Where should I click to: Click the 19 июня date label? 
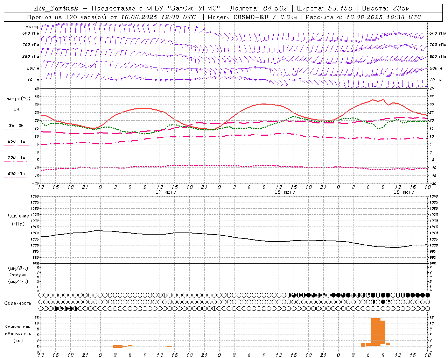(404, 192)
